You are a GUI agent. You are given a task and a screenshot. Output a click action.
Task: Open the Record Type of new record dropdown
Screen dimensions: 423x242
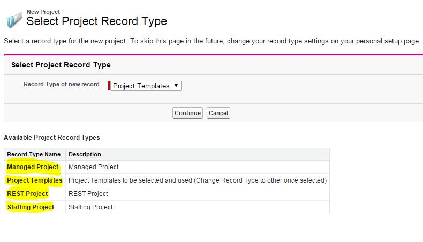(x=146, y=86)
